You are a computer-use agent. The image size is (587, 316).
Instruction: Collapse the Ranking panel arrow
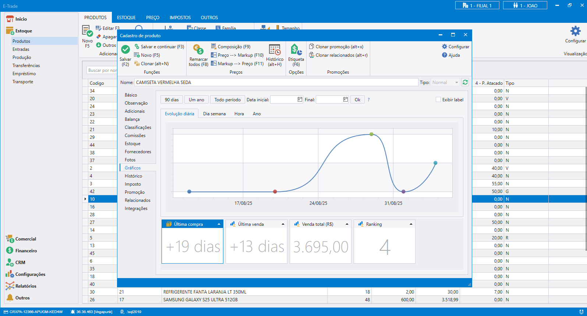tap(411, 224)
